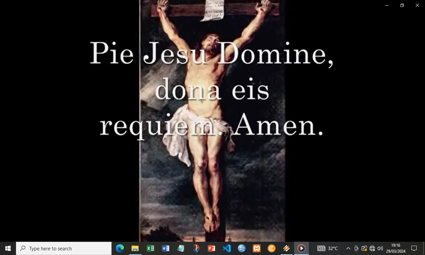
Task: Open the notification action center
Action: pyautogui.click(x=414, y=248)
